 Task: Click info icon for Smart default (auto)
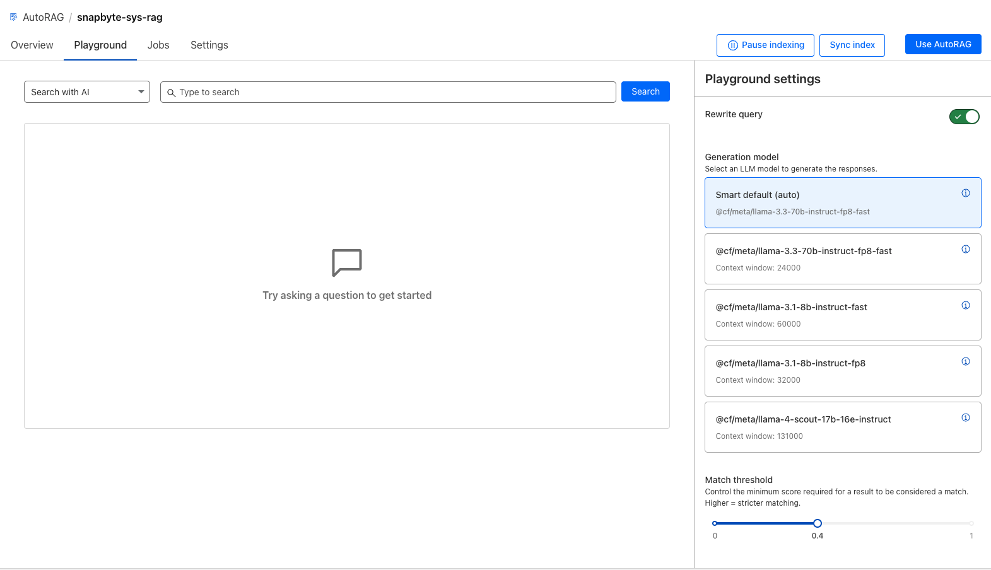click(965, 193)
